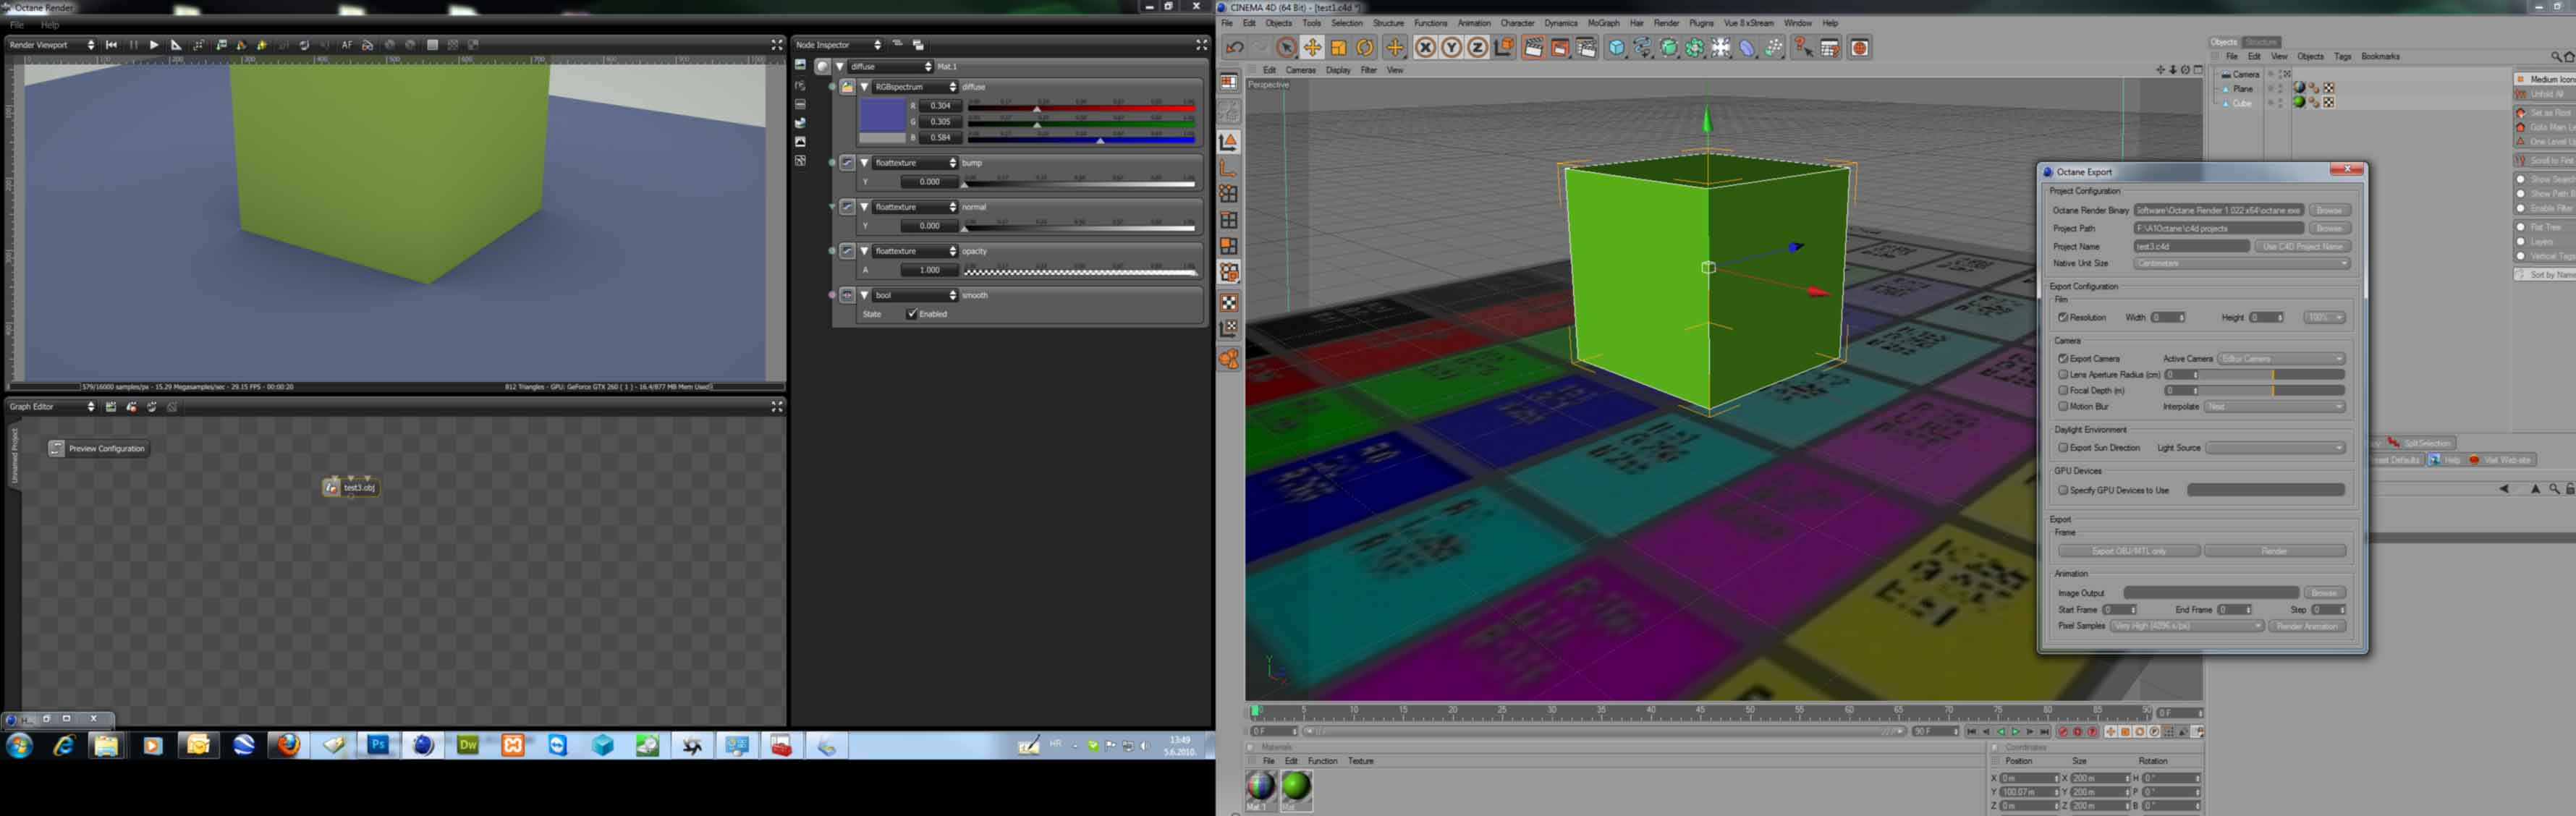This screenshot has height=816, width=2576.
Task: Add a Cube primitive object
Action: [1616, 47]
